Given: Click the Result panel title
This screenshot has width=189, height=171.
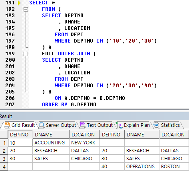Looking at the screenshot, I should coord(6,117).
